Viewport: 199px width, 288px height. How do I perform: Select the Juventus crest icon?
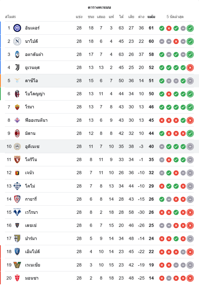point(17,68)
